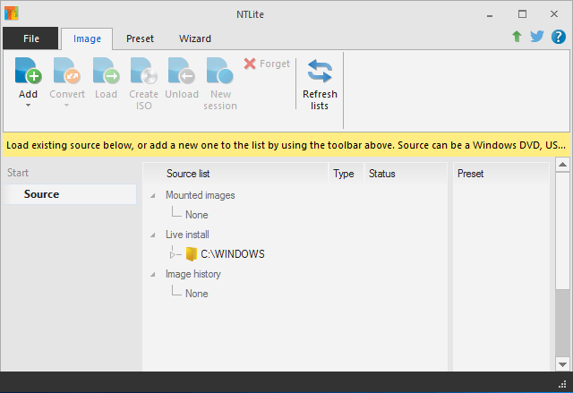The width and height of the screenshot is (573, 393).
Task: Start a New session
Action: pyautogui.click(x=220, y=72)
